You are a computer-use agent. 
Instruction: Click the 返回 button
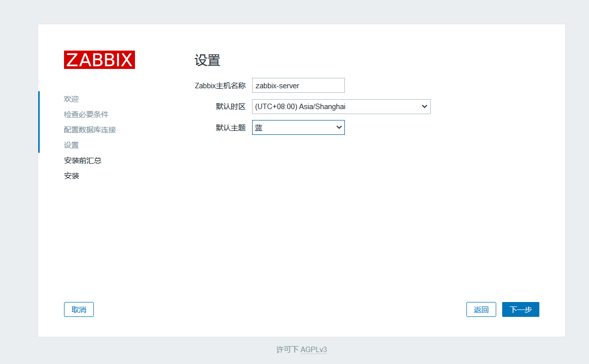point(481,309)
